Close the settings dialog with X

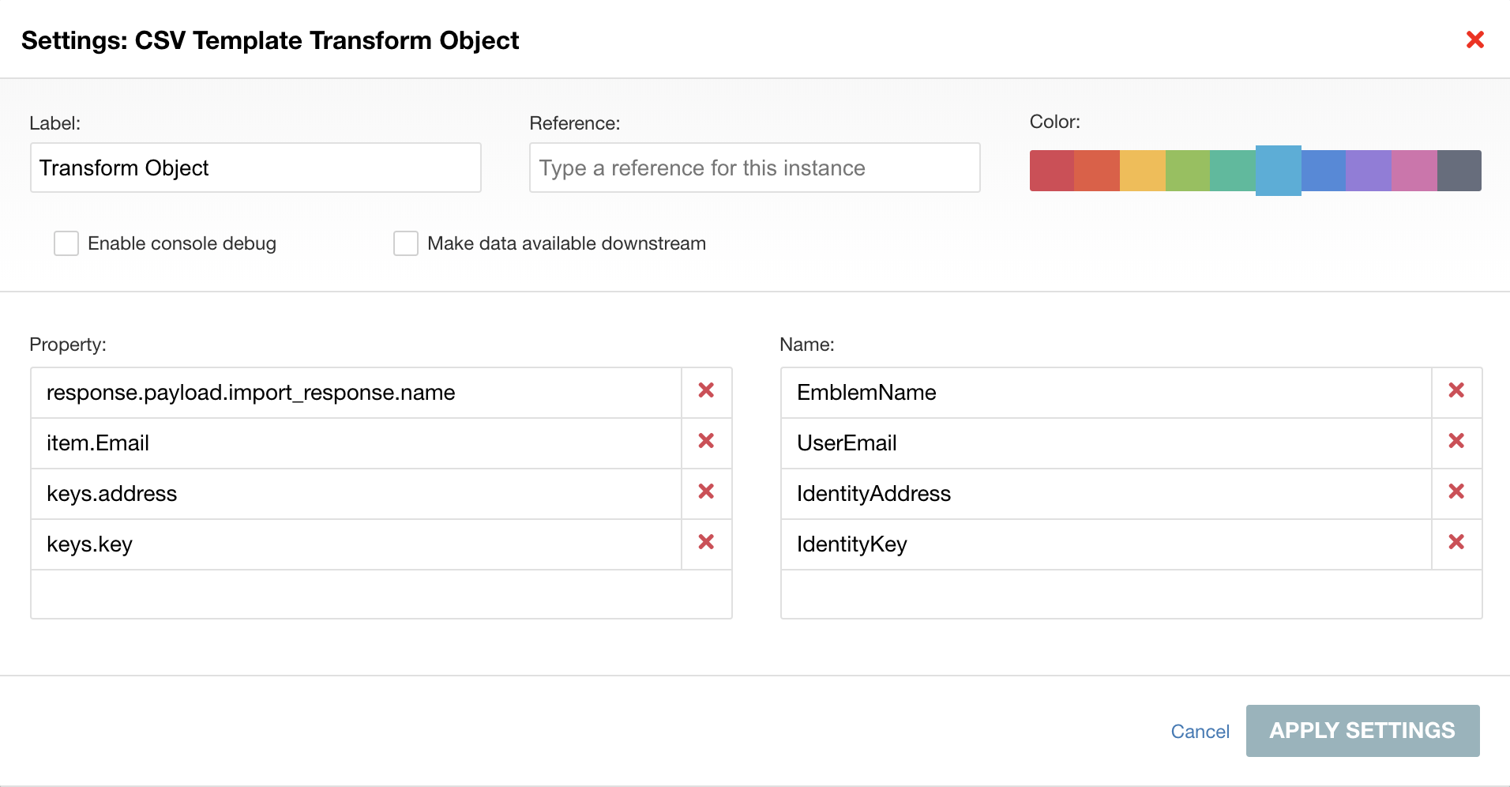(x=1474, y=40)
